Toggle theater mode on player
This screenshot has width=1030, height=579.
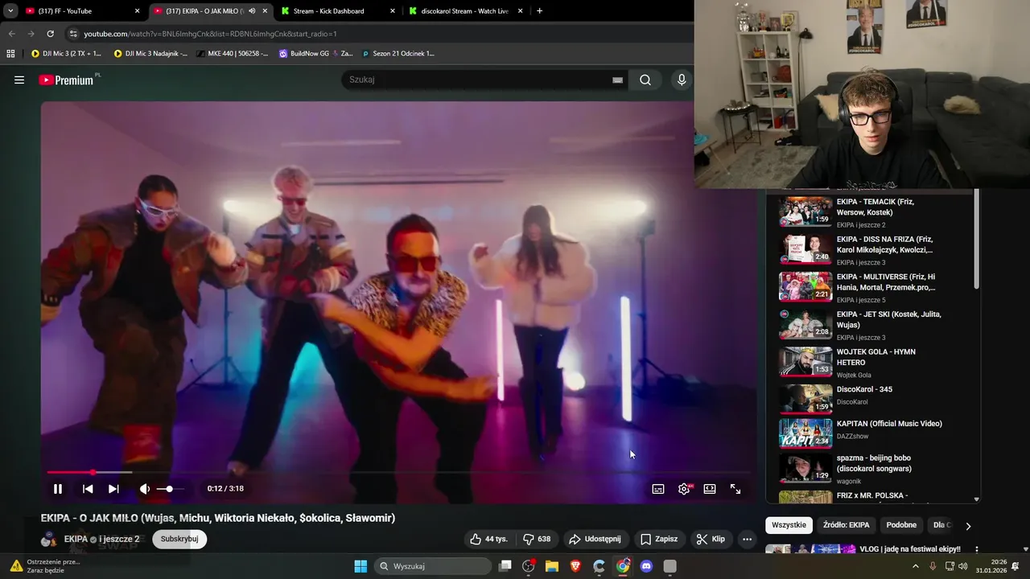pos(710,488)
